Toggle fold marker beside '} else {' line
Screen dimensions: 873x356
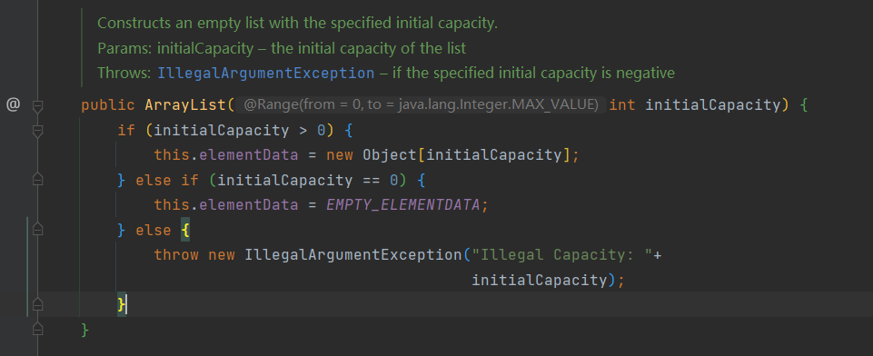pyautogui.click(x=38, y=229)
